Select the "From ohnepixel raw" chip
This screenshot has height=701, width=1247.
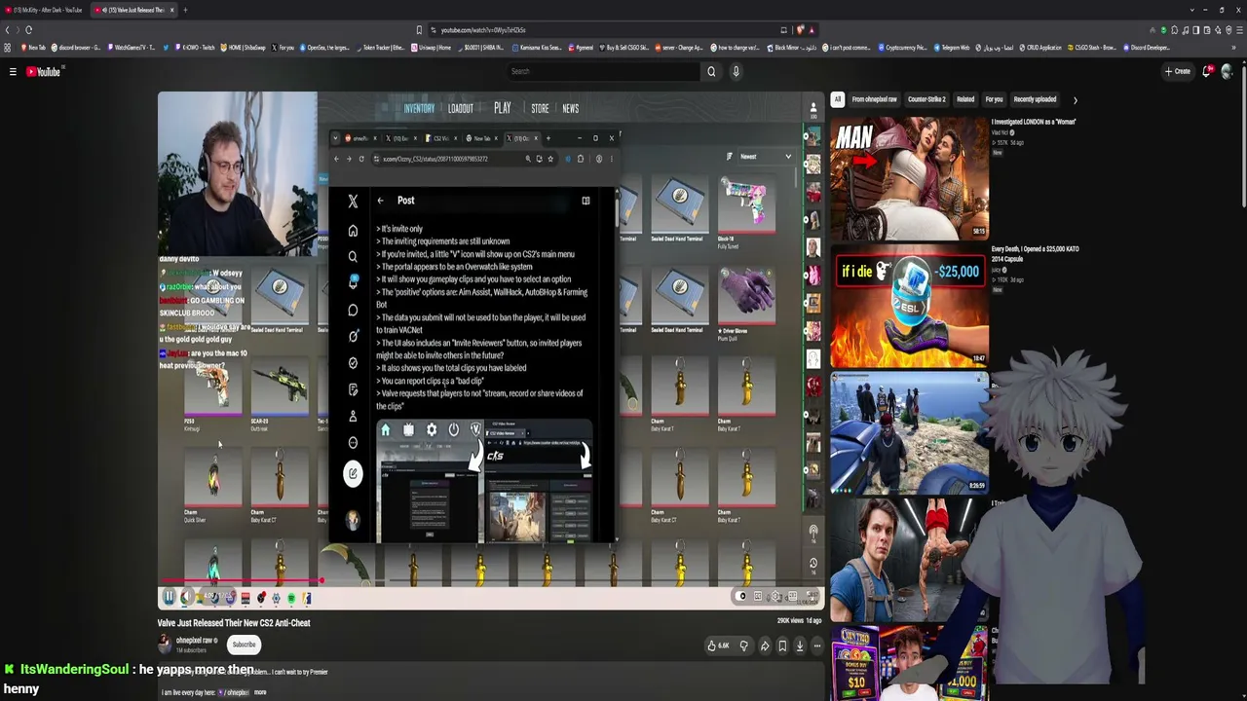(874, 99)
